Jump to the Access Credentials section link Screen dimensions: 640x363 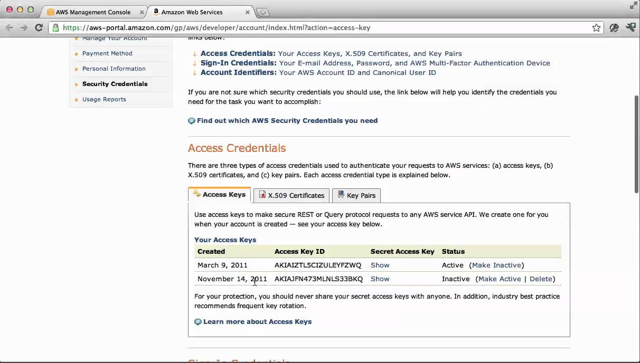coord(238,53)
